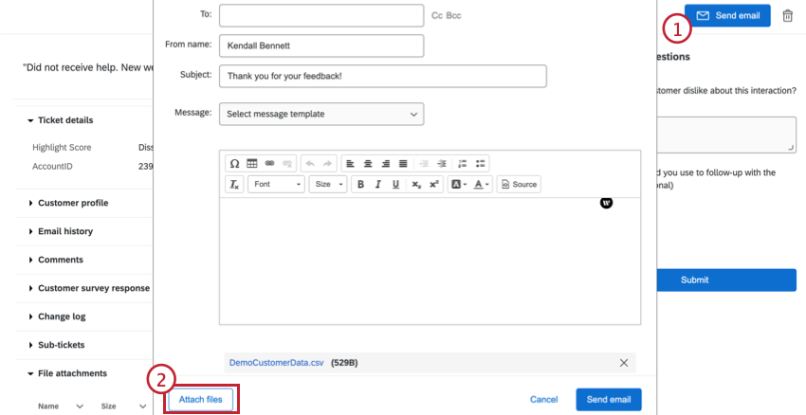Remove formatting from selected text
Screen dimensions: 806x415
point(234,185)
